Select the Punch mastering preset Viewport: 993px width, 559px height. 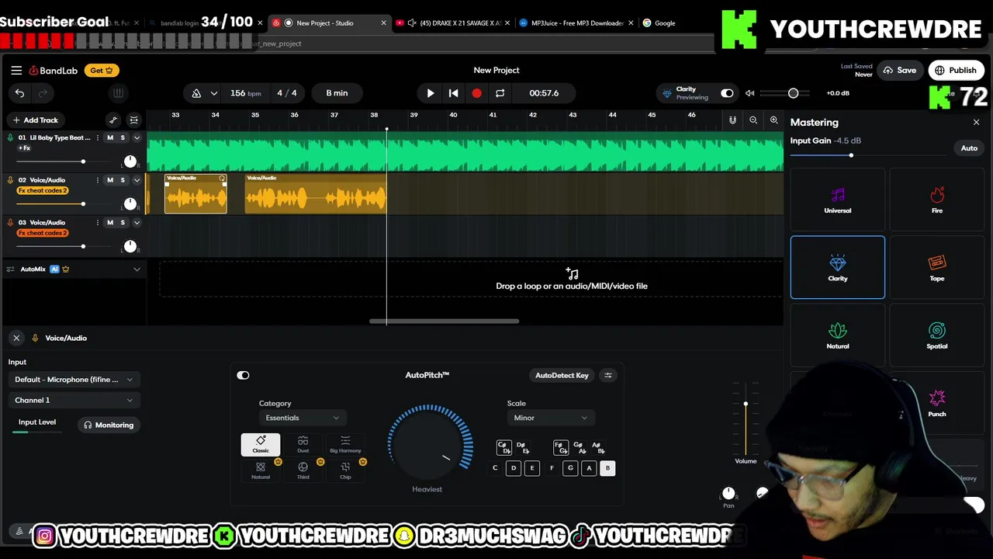coord(936,404)
